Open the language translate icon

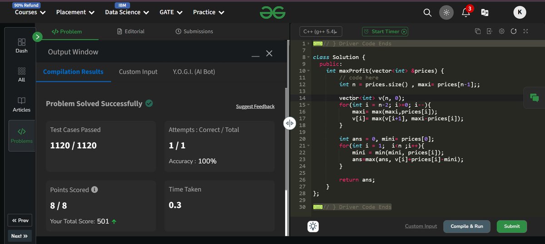point(485,13)
